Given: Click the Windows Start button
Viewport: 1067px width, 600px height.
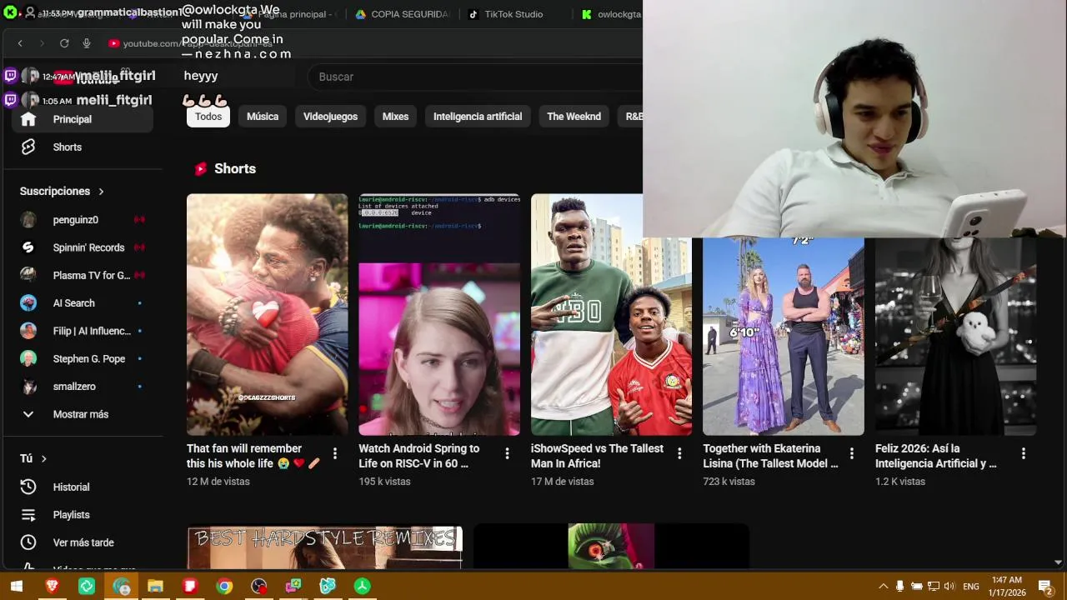Looking at the screenshot, I should (16, 587).
